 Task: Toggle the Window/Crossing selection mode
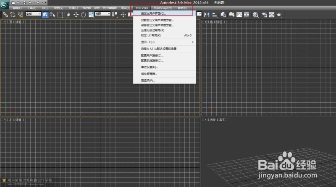click(68, 14)
